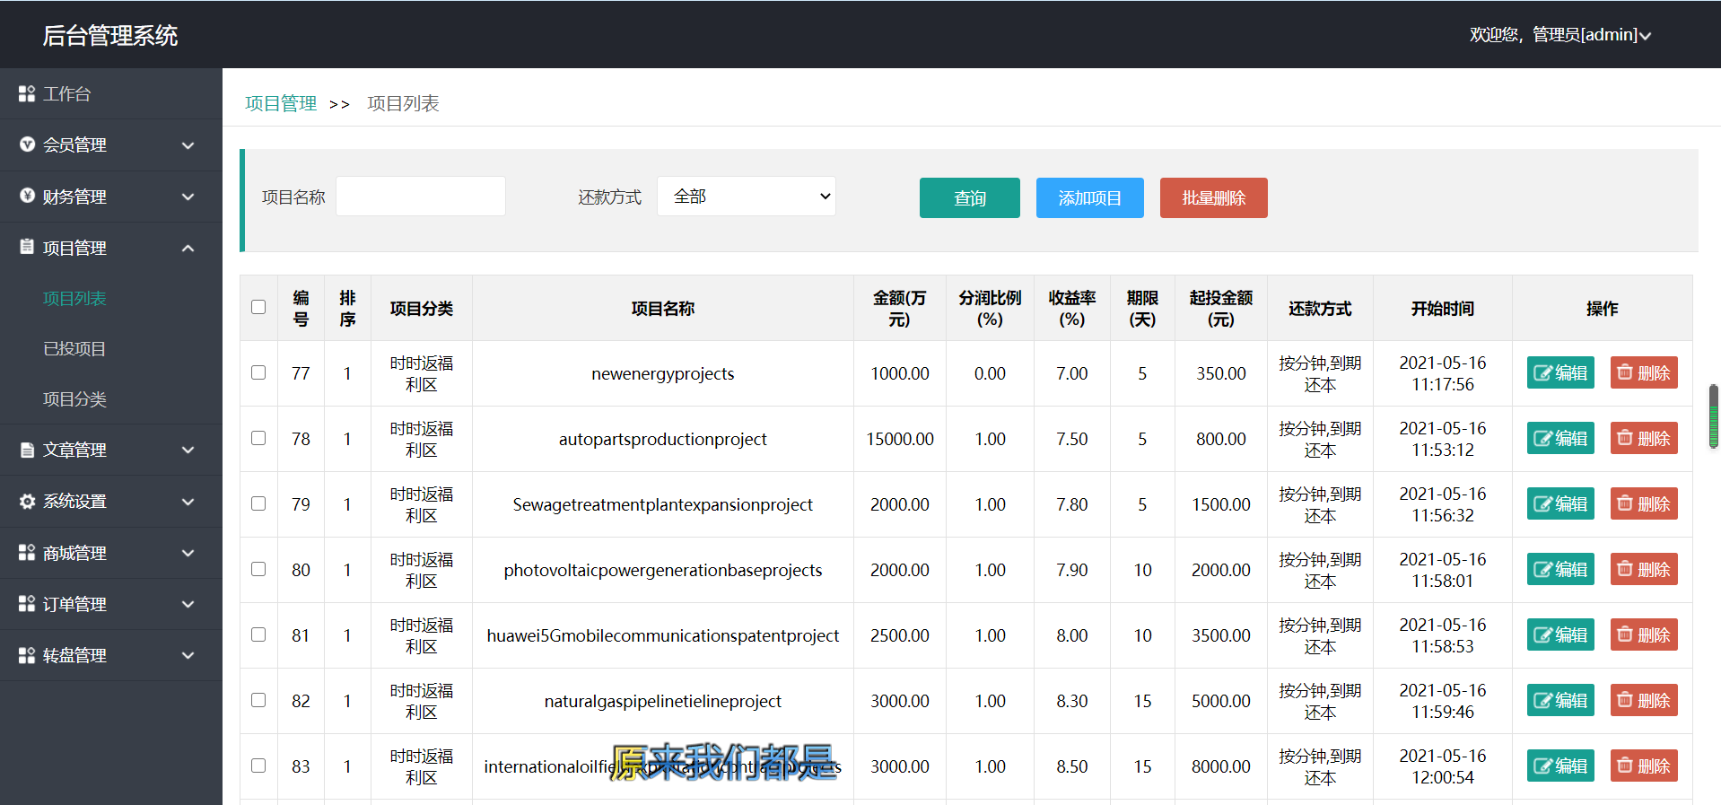1721x805 pixels.
Task: Tick the checkbox for project 77
Action: tap(258, 372)
